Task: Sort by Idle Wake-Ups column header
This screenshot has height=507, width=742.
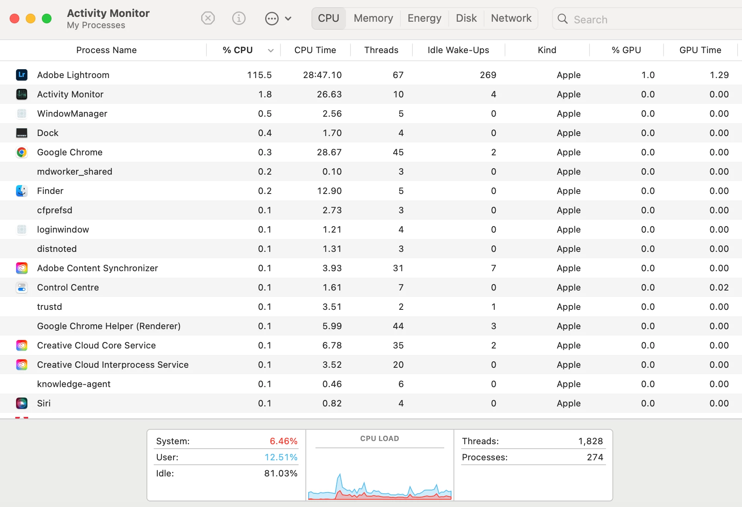Action: (458, 50)
